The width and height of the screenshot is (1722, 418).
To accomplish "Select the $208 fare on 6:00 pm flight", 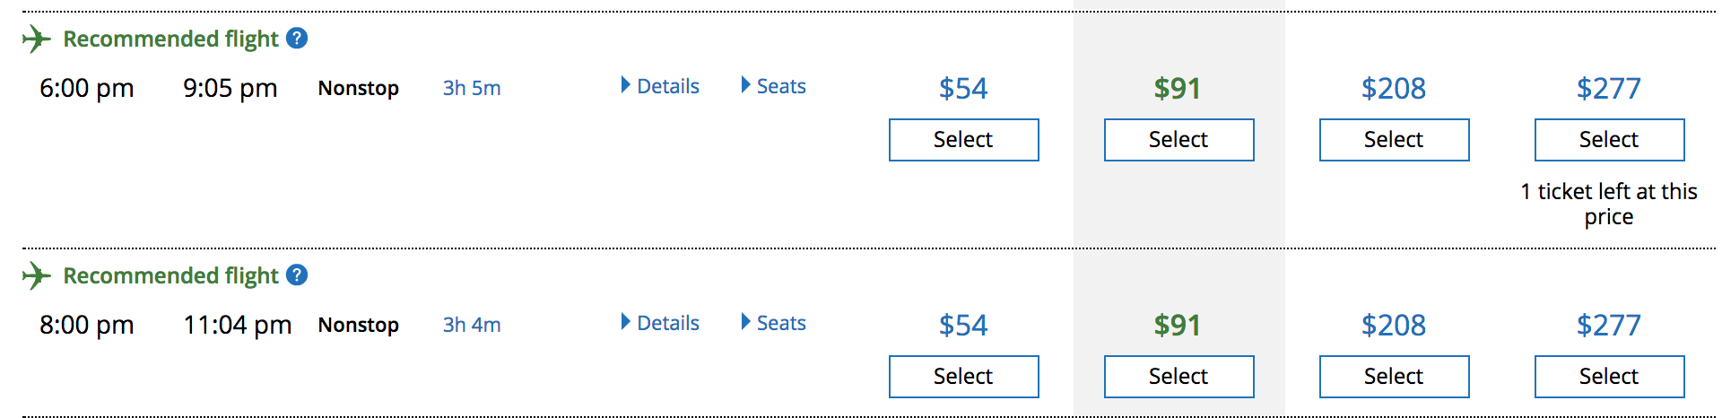I will 1394,140.
